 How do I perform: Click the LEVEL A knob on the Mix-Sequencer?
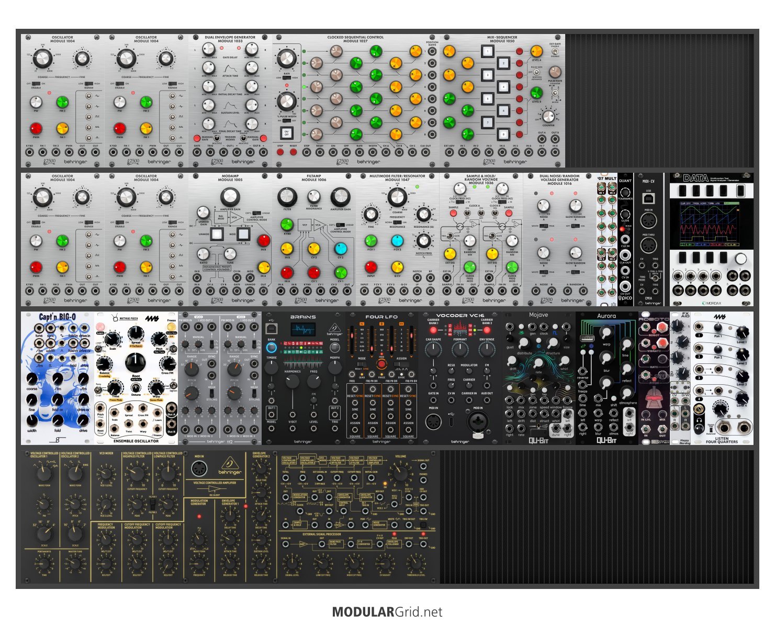pyautogui.click(x=536, y=51)
